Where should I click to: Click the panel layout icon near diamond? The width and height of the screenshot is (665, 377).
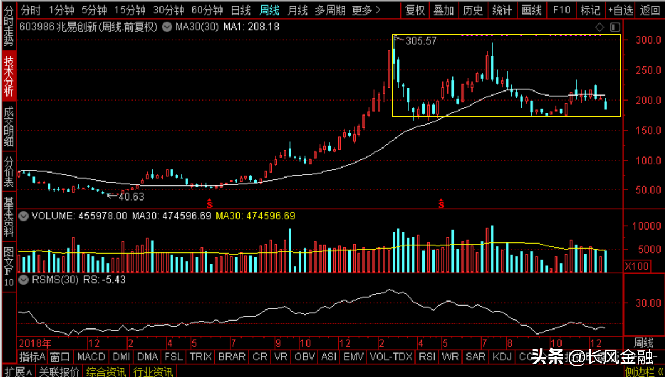[x=615, y=27]
